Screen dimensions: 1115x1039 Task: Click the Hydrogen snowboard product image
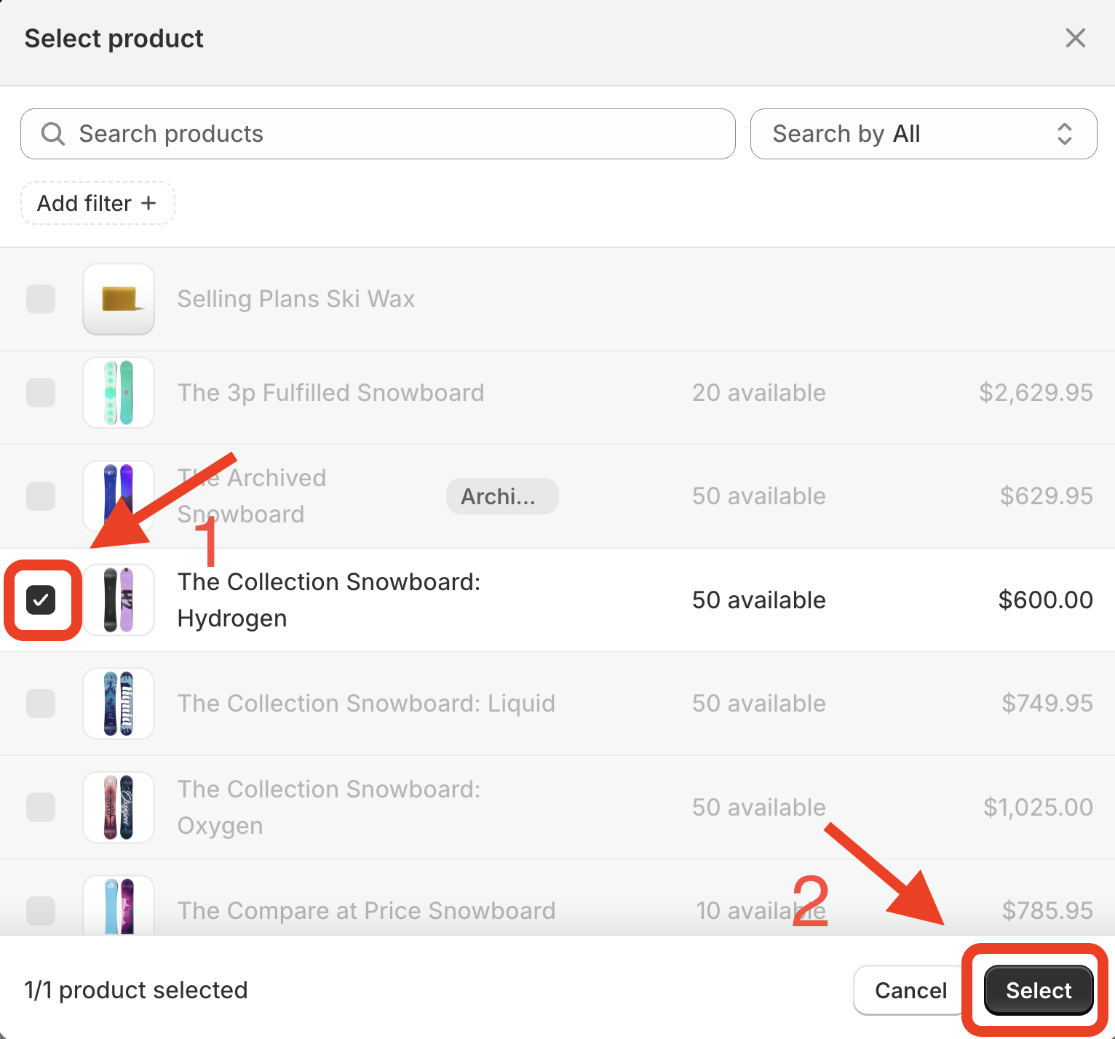(x=118, y=600)
